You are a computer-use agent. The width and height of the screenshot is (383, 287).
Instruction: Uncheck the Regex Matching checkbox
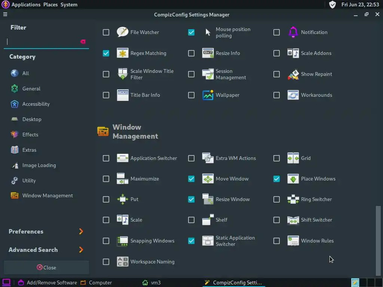(x=106, y=53)
